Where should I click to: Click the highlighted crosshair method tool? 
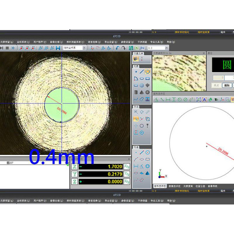[x=136, y=119]
